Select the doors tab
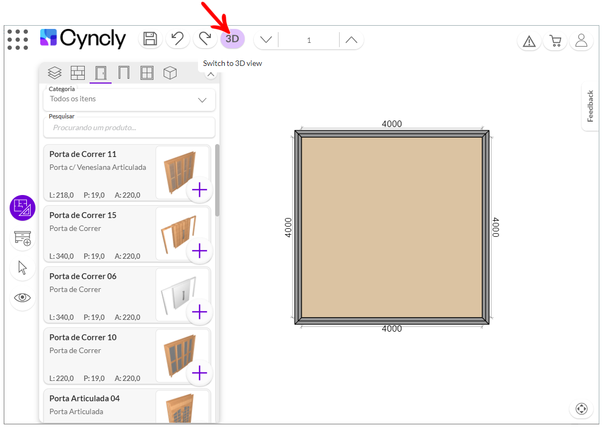This screenshot has height=427, width=602. coord(100,73)
